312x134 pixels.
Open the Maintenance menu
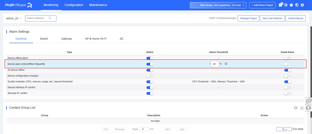pos(98,5)
